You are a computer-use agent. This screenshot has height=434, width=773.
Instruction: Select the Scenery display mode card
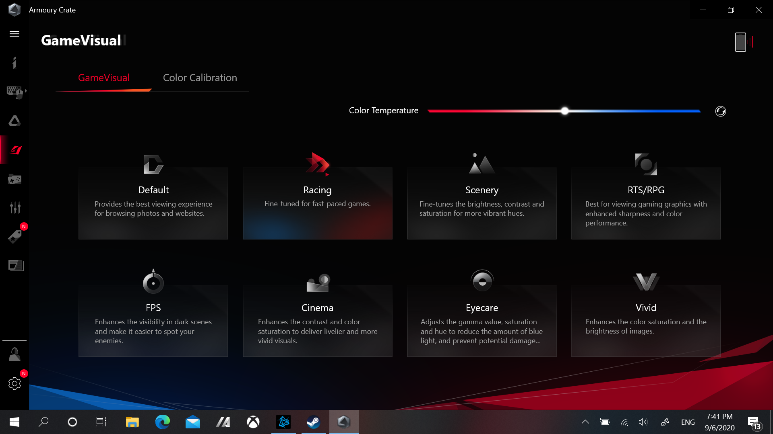482,203
